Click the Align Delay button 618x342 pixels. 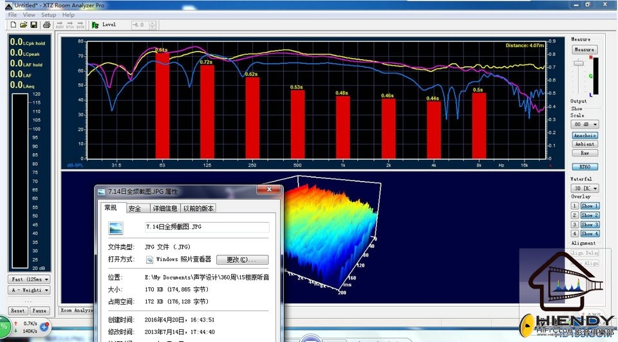pyautogui.click(x=585, y=253)
